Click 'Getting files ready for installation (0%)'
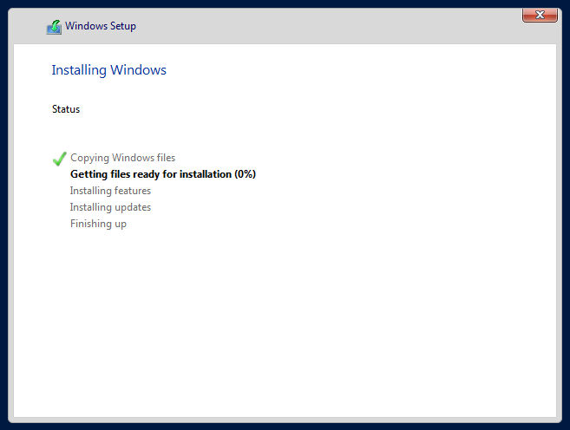Screen dimensions: 570x430 163,174
